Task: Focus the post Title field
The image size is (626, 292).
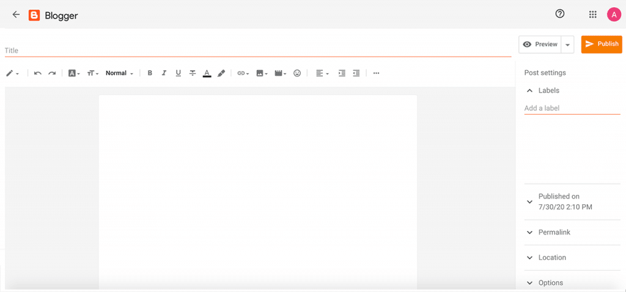Action: tap(258, 51)
